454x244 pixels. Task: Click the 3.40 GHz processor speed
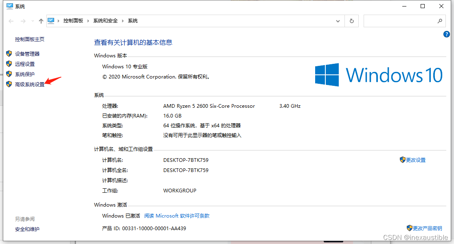(x=290, y=106)
